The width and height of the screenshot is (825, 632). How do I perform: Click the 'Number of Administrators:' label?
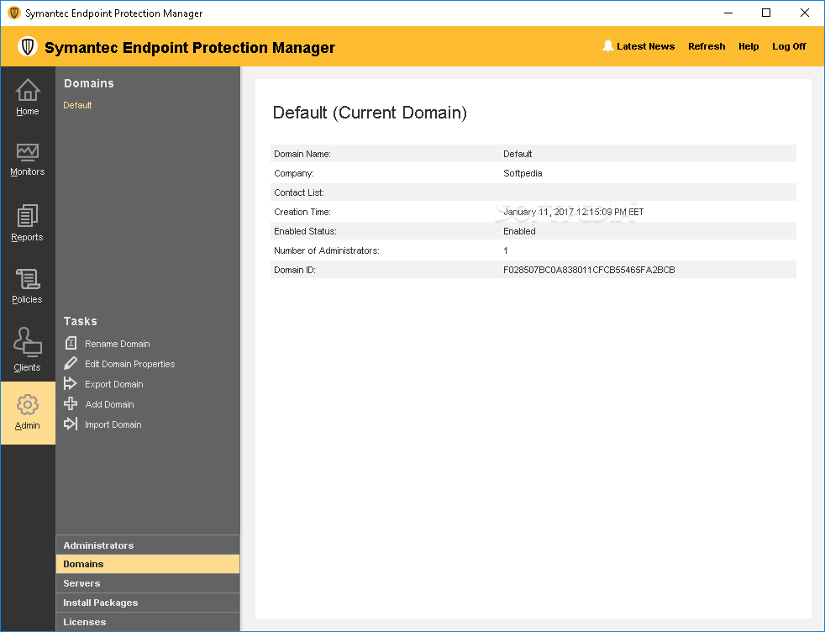[x=326, y=250]
